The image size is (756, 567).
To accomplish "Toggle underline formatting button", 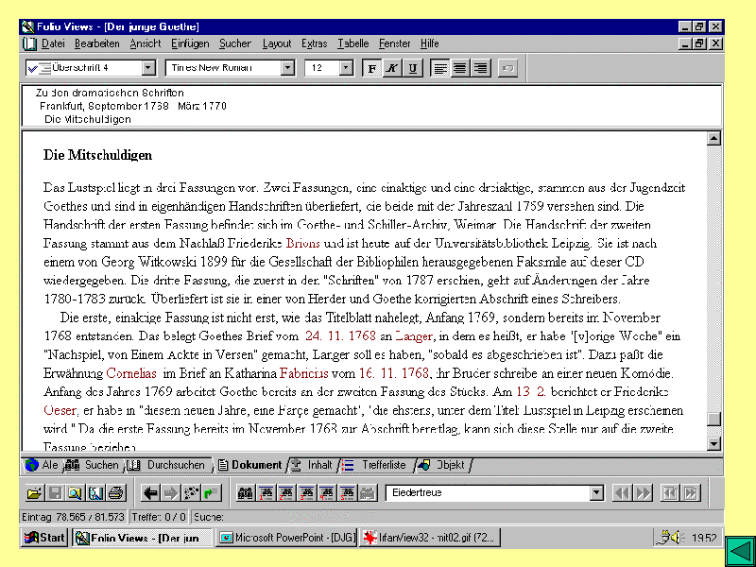I will (413, 68).
